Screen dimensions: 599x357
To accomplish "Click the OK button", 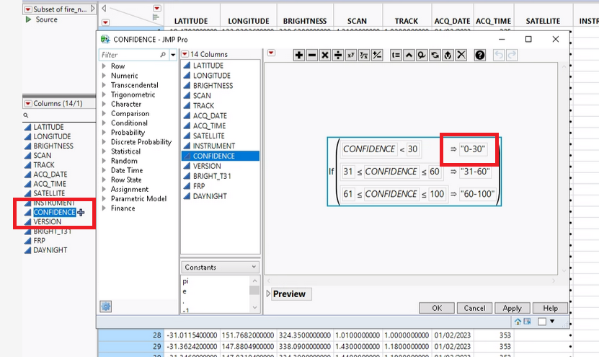I will coord(437,308).
